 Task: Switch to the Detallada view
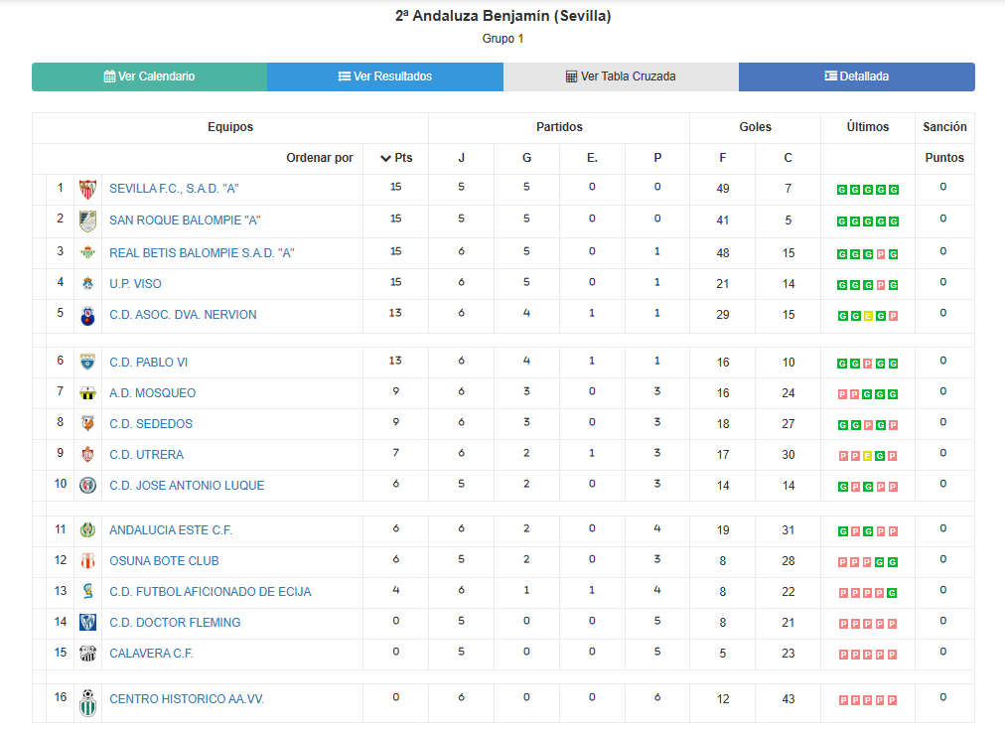857,76
